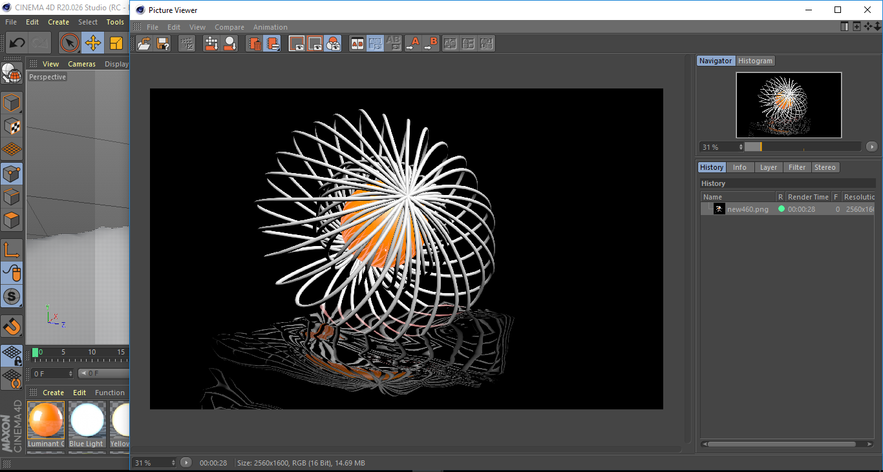The height and width of the screenshot is (472, 883).
Task: Click greyed AB text animate icon
Action: pos(469,43)
